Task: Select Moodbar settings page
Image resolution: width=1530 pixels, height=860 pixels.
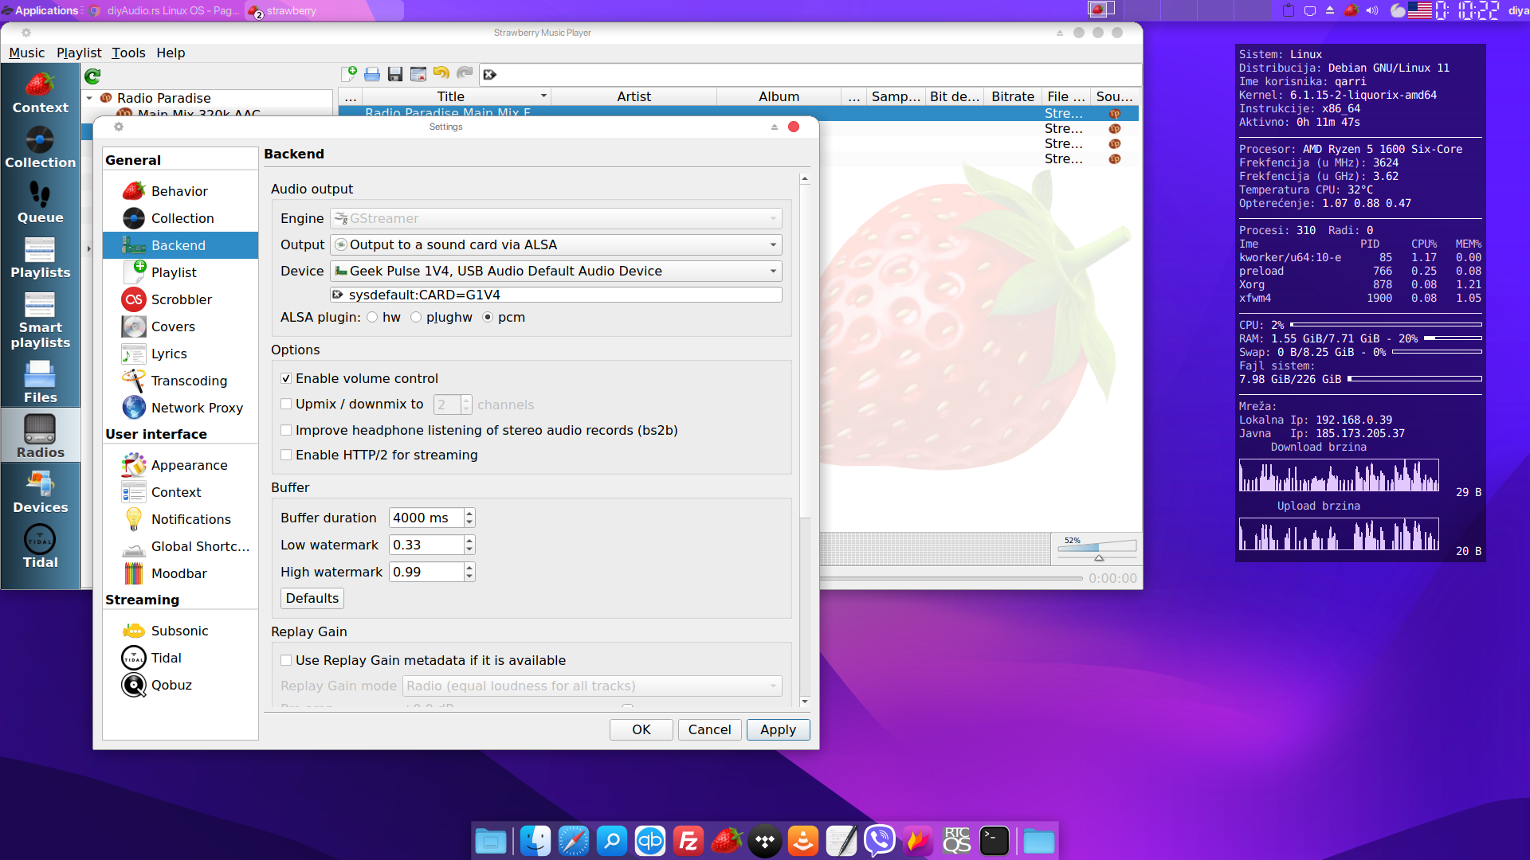Action: tap(180, 573)
